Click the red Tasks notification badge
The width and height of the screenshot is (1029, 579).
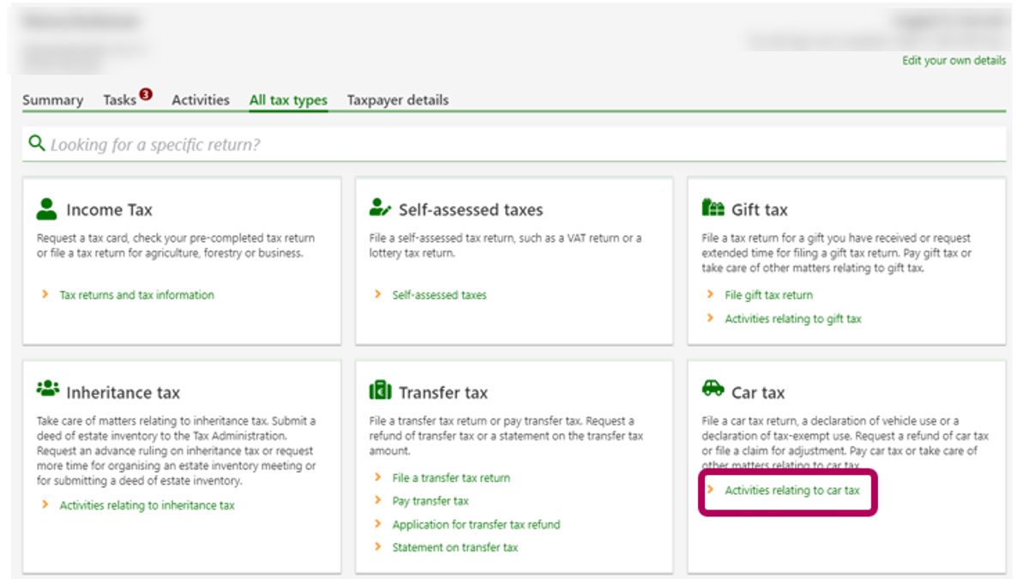pos(145,95)
